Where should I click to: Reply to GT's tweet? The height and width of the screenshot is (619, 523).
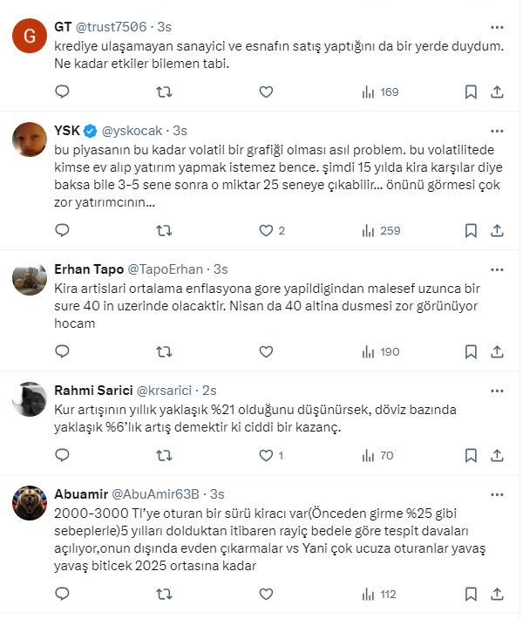click(62, 92)
